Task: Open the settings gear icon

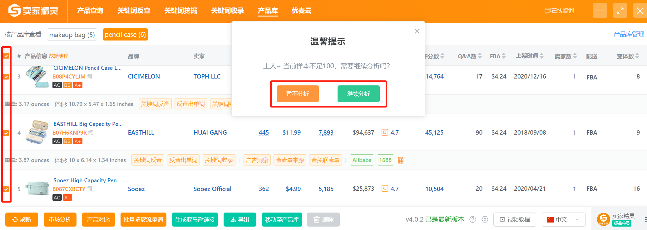Action: (x=485, y=219)
